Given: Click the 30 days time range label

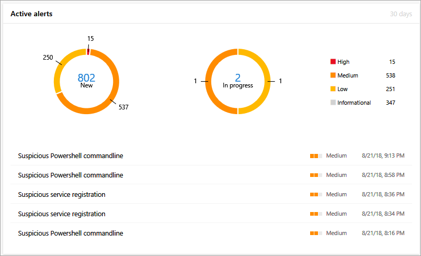Looking at the screenshot, I should 401,14.
